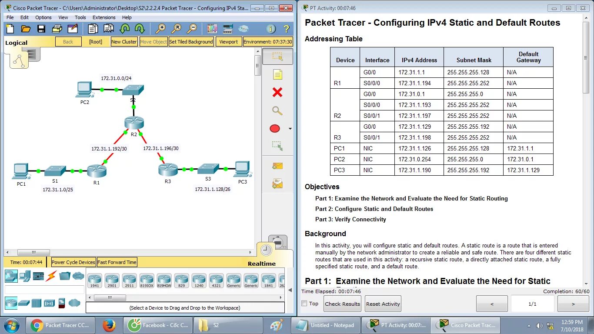
Task: Click the Paste toolbar icon
Action: pos(108,29)
